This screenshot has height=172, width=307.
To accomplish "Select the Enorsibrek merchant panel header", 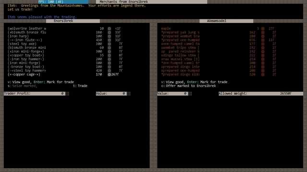I will tap(73, 21).
